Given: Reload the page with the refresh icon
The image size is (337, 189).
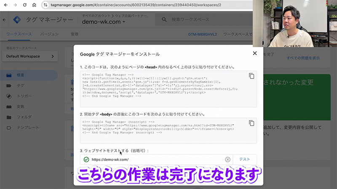Looking at the screenshot, I should pos(25,5).
